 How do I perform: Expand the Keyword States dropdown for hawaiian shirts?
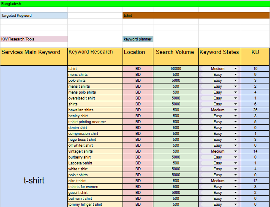(235, 110)
